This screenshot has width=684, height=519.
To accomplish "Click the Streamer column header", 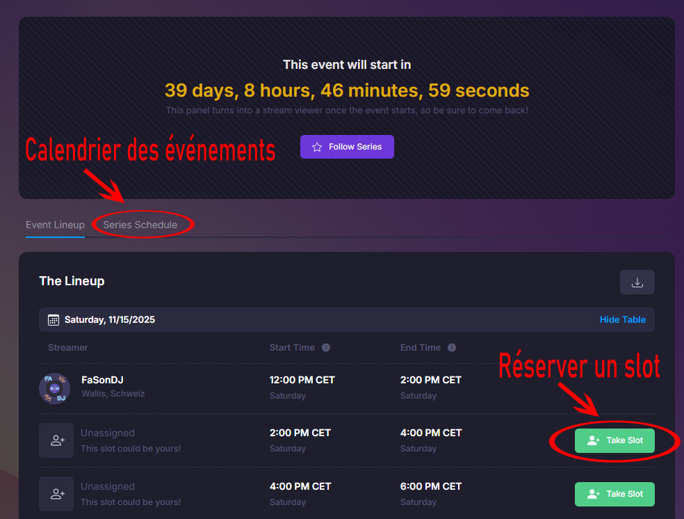I will pyautogui.click(x=68, y=348).
